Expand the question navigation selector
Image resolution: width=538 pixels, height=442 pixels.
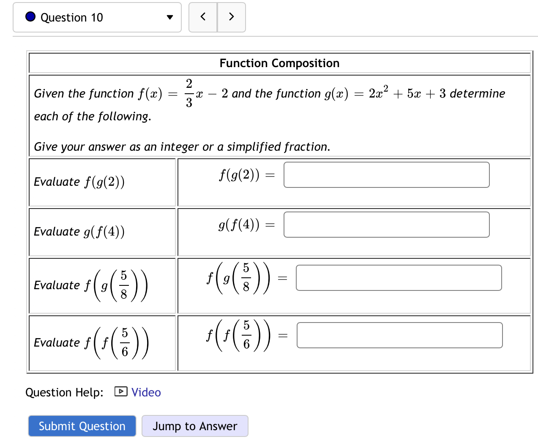[97, 17]
